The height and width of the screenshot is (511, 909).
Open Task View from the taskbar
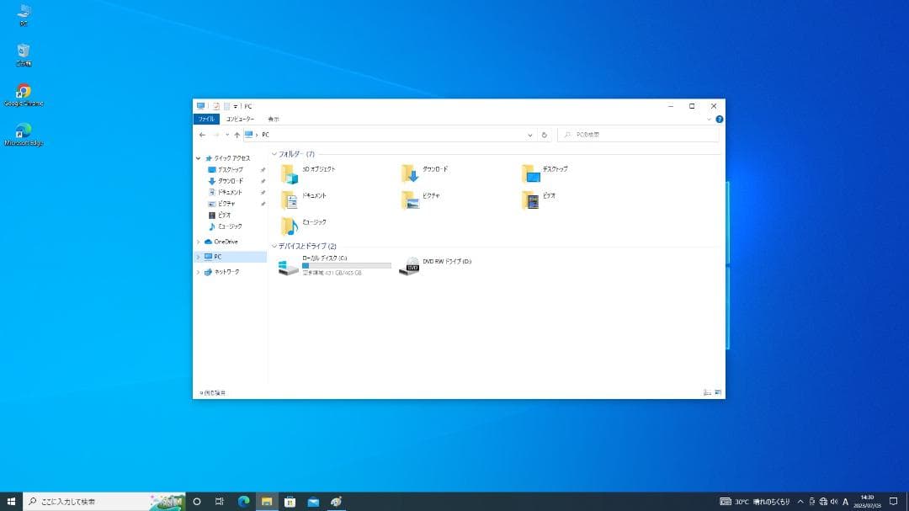coord(220,502)
